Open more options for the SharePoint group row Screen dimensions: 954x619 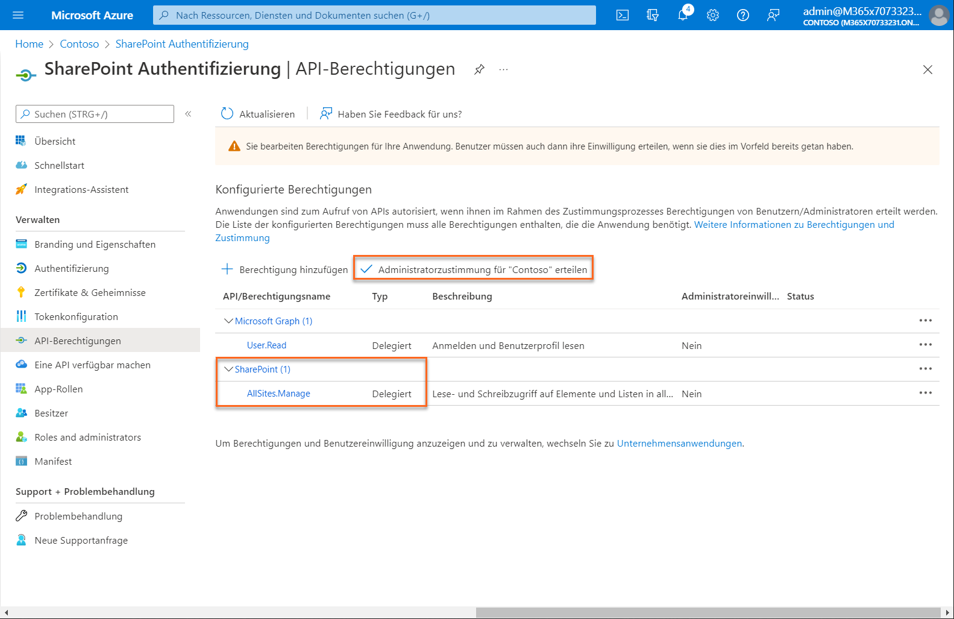[x=926, y=369]
